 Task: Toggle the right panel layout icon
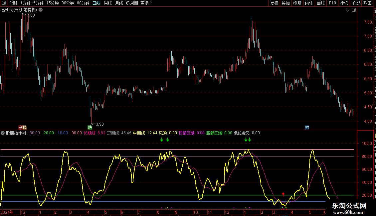point(354,10)
